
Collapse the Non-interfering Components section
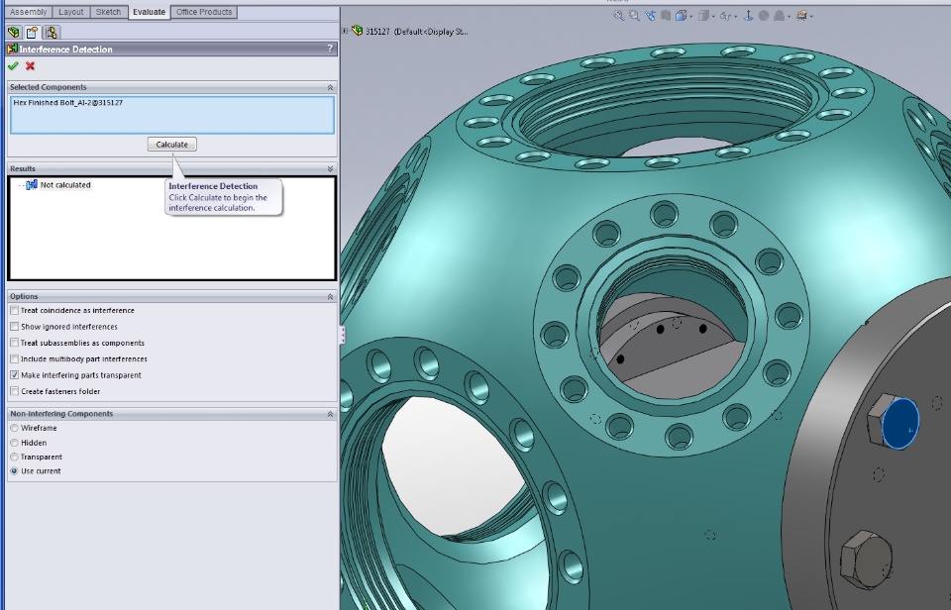click(x=330, y=414)
